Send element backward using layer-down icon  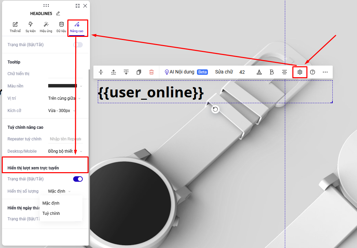tap(126, 72)
